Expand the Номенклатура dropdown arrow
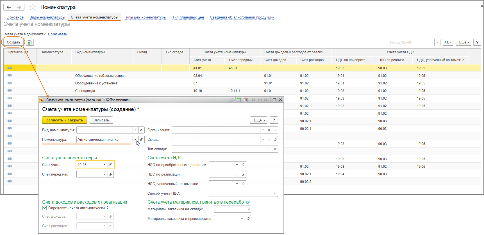This screenshot has height=235, width=484. 135,140
